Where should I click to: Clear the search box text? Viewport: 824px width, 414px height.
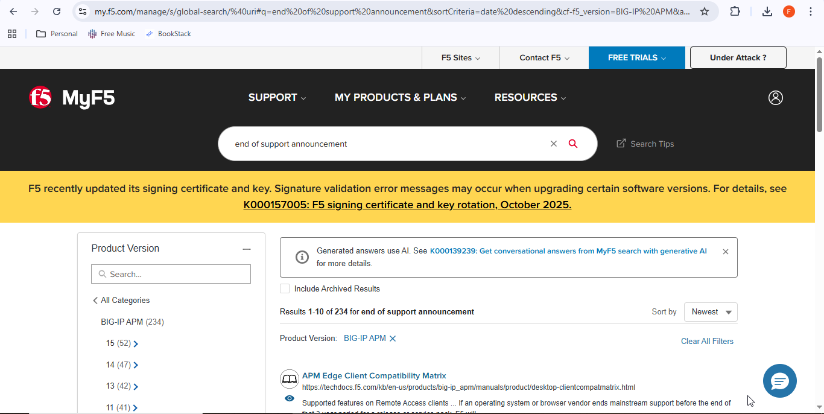point(553,144)
